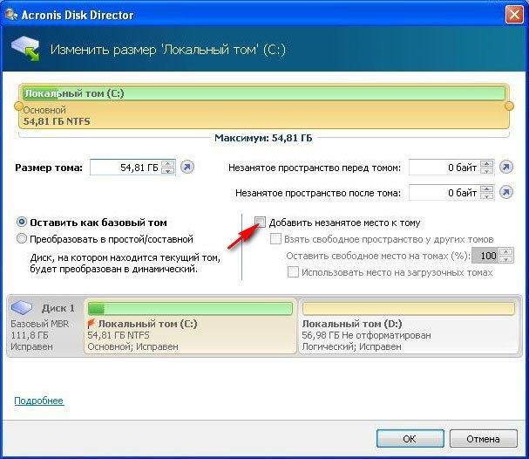The width and height of the screenshot is (529, 459).
Task: Click the 'Базовый MBR' disk label
Action: (x=40, y=324)
